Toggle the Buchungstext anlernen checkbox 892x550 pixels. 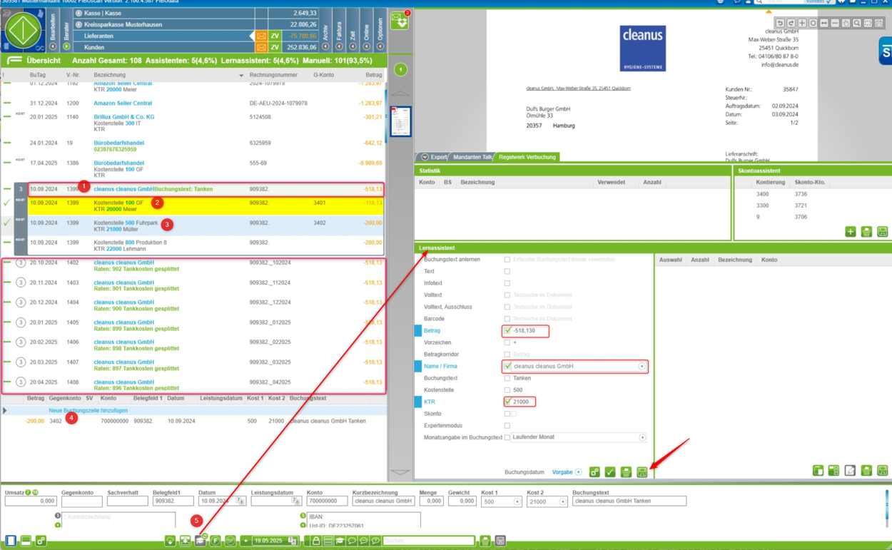pos(507,260)
